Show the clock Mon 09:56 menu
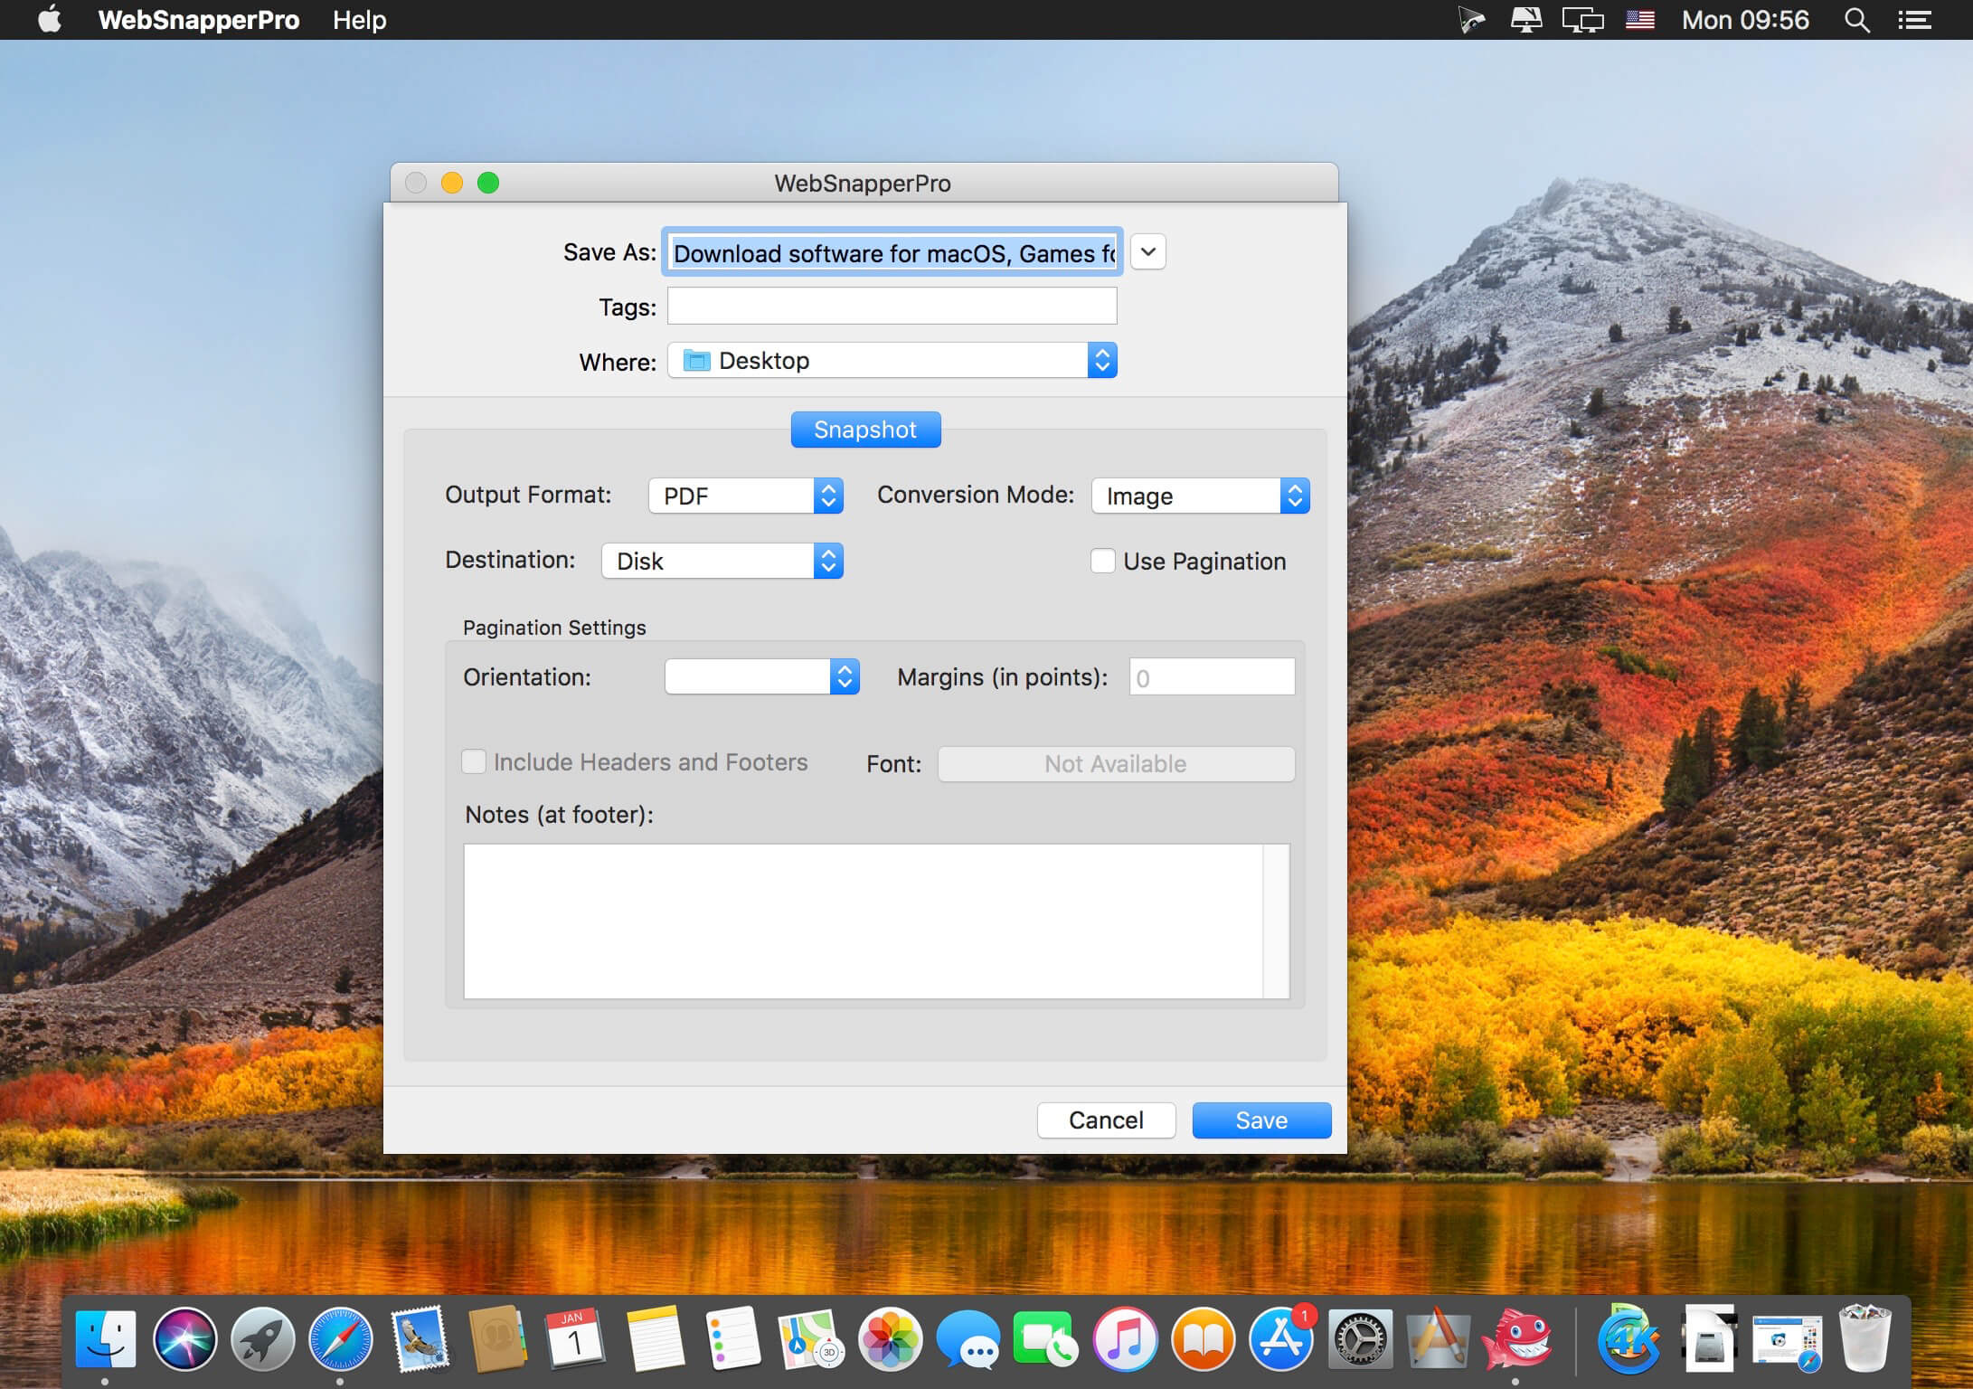 click(1745, 20)
